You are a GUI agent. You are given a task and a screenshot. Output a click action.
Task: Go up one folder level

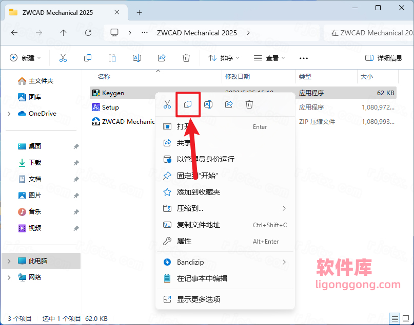click(64, 33)
